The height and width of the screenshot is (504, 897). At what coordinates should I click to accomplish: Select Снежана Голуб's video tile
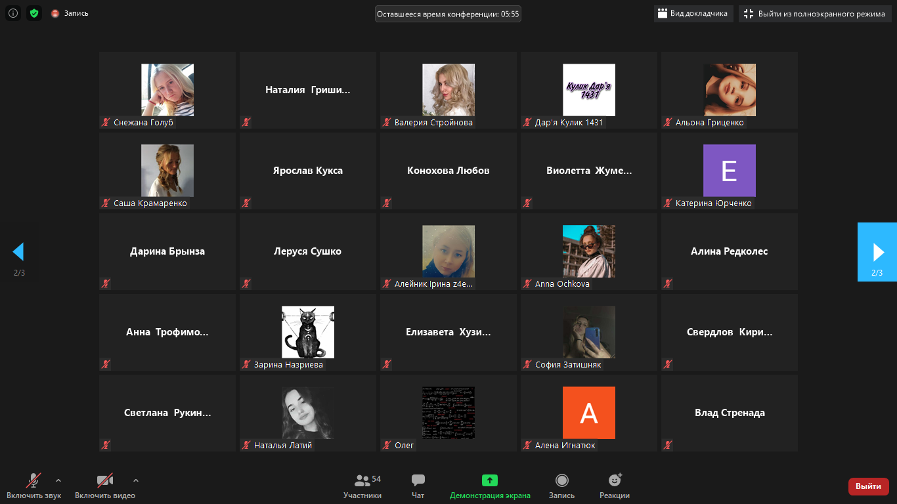[x=167, y=90]
